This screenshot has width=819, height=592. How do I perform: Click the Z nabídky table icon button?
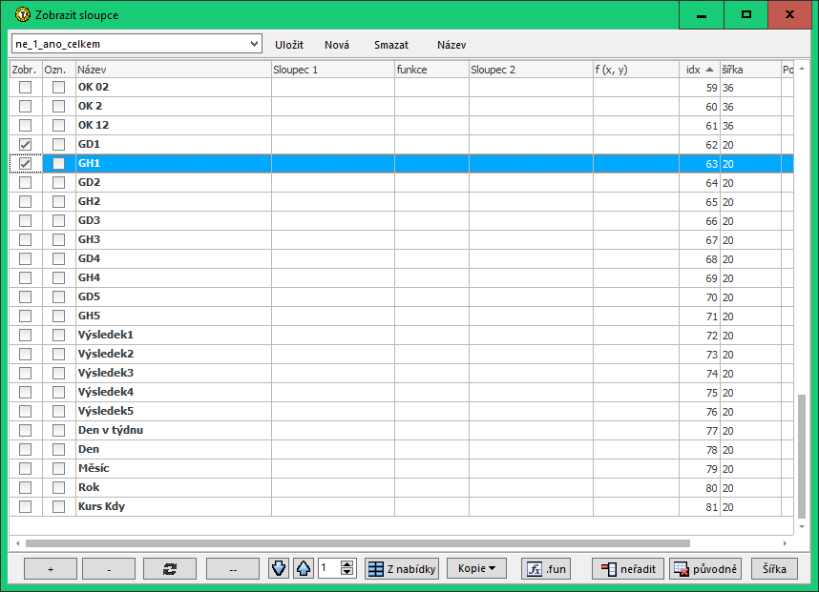pos(402,568)
